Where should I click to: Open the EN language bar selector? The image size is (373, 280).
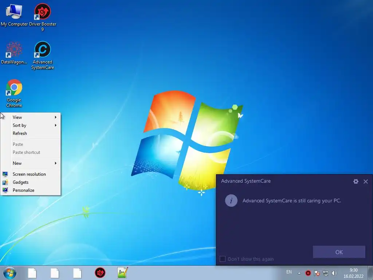289,272
